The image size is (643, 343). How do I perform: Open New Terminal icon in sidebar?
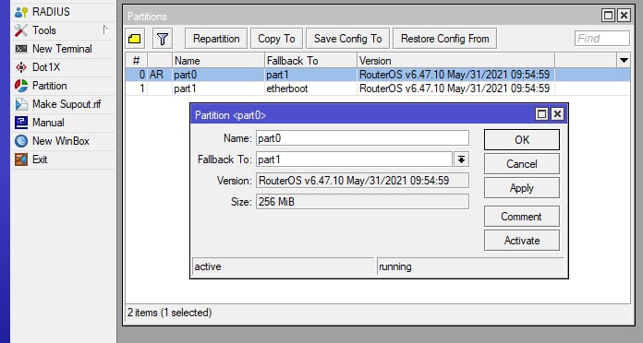click(21, 49)
